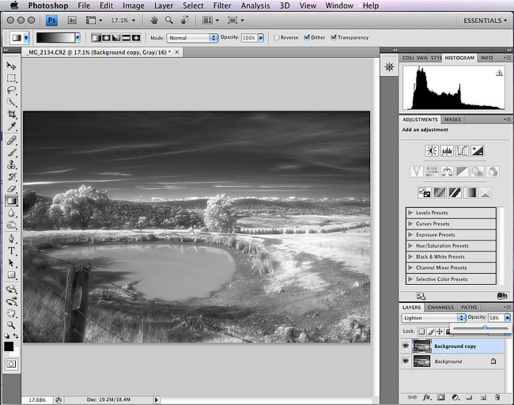The width and height of the screenshot is (514, 405).
Task: Uncheck the Dither option
Action: [x=305, y=37]
